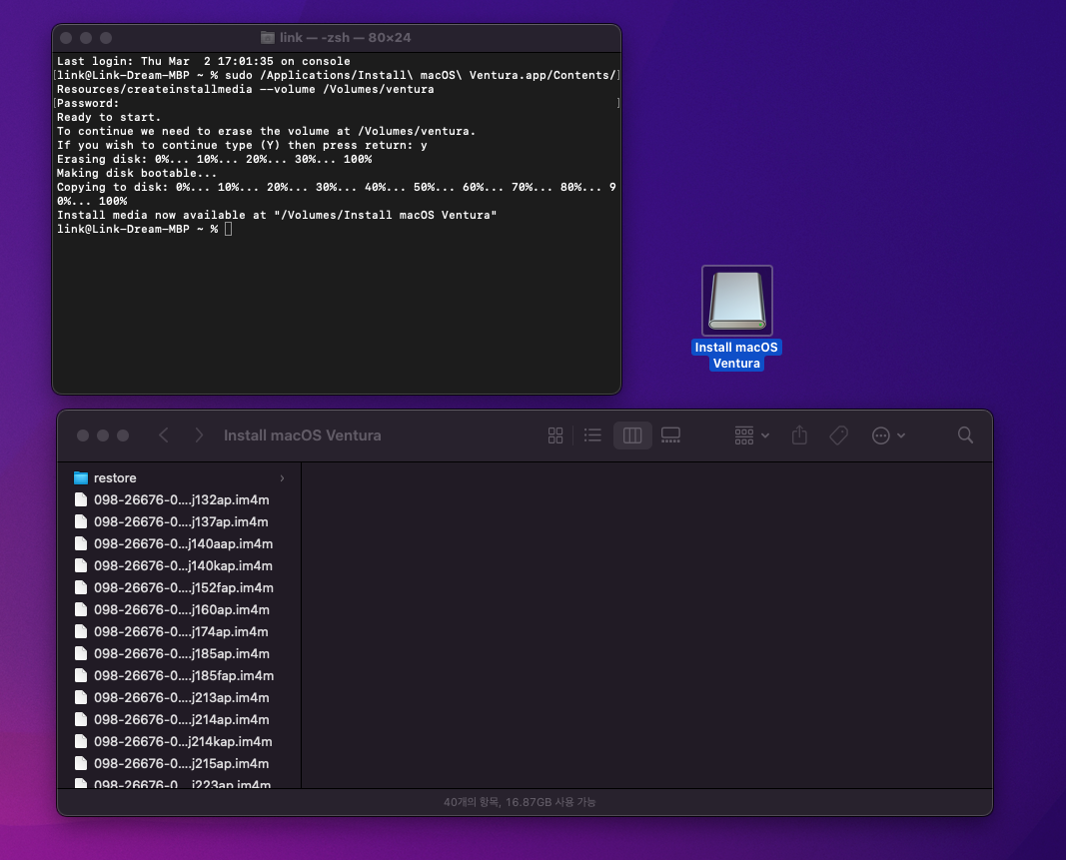The width and height of the screenshot is (1066, 860).
Task: Switch Finder to gallery view
Action: (671, 435)
